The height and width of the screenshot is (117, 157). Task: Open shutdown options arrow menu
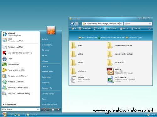59,110
